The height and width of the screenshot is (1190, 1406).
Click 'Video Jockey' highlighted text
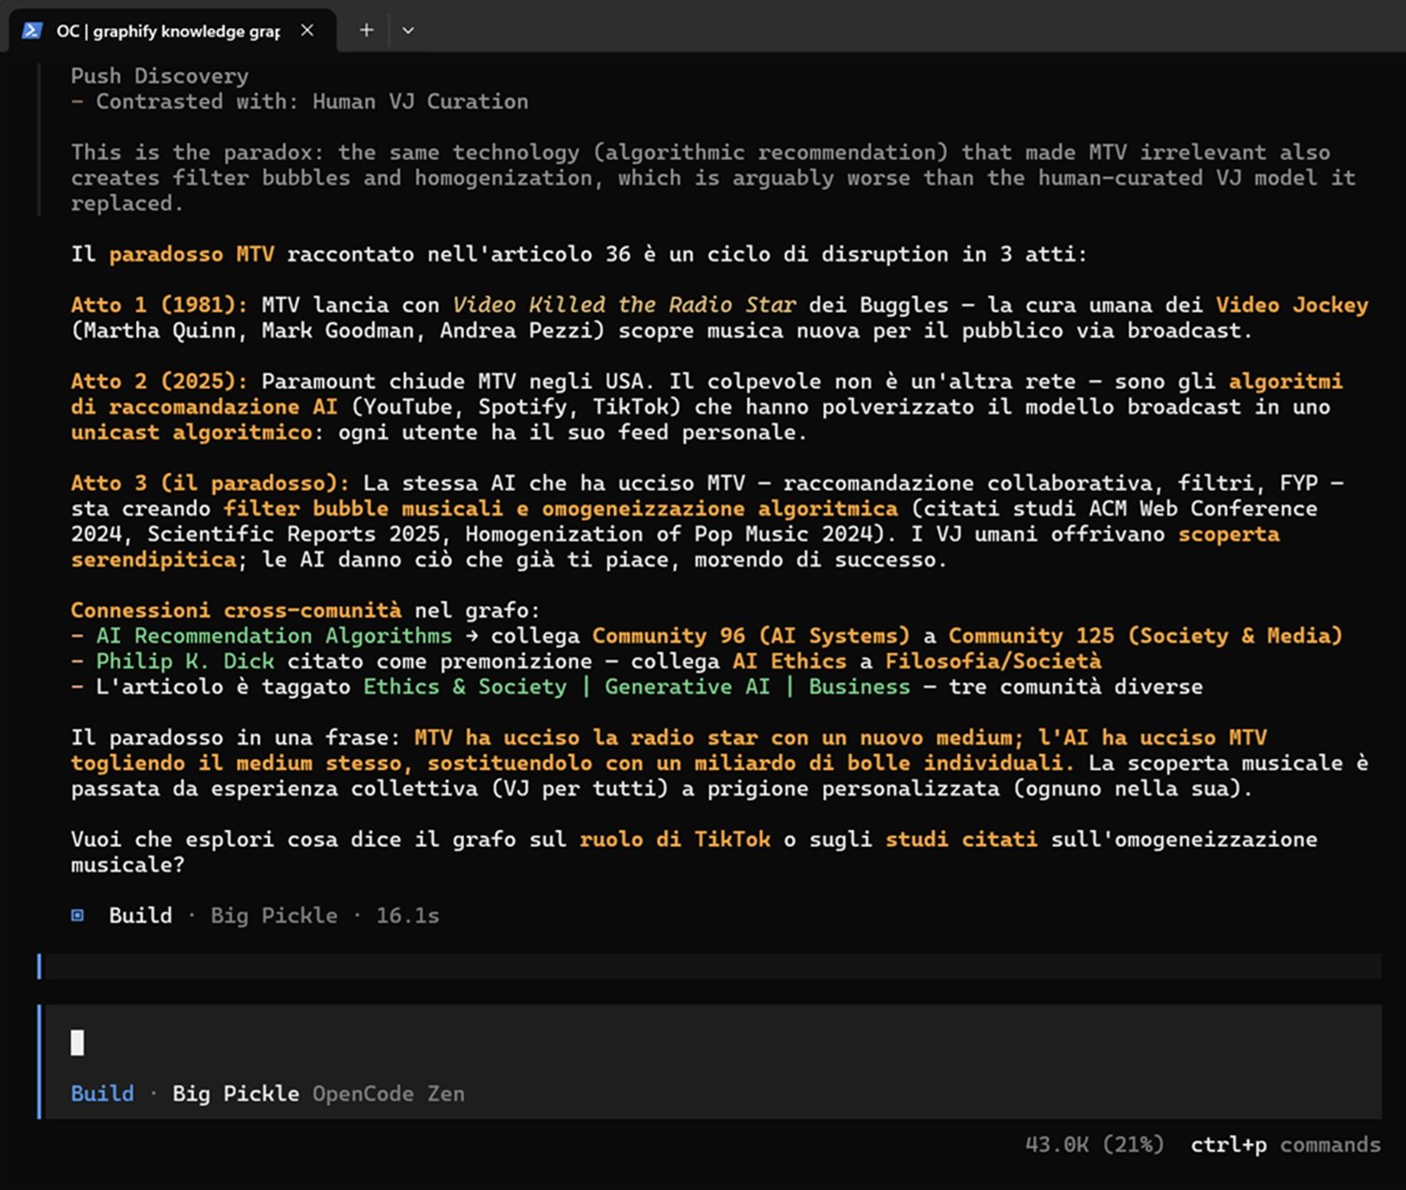[1292, 305]
